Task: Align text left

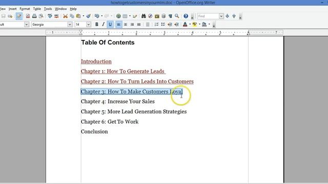Action: 118,25
